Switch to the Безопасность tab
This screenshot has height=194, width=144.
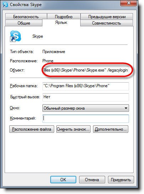26,16
